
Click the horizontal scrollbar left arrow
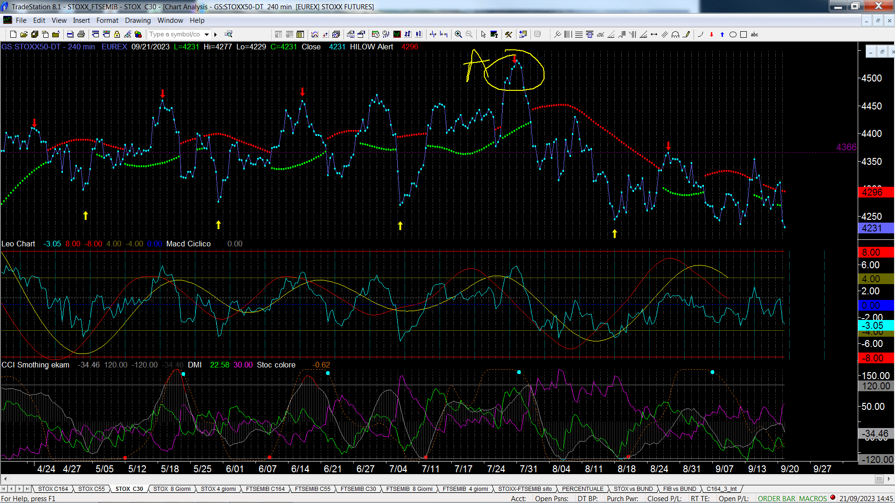pos(5,479)
